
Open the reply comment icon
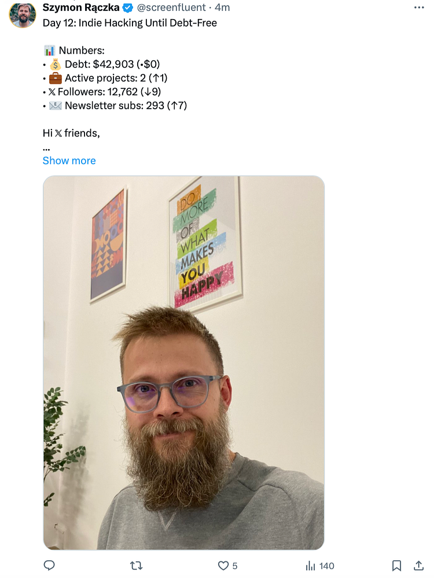point(49,565)
